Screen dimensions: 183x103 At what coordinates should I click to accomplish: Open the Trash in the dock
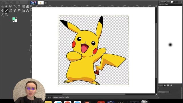pos(144,101)
